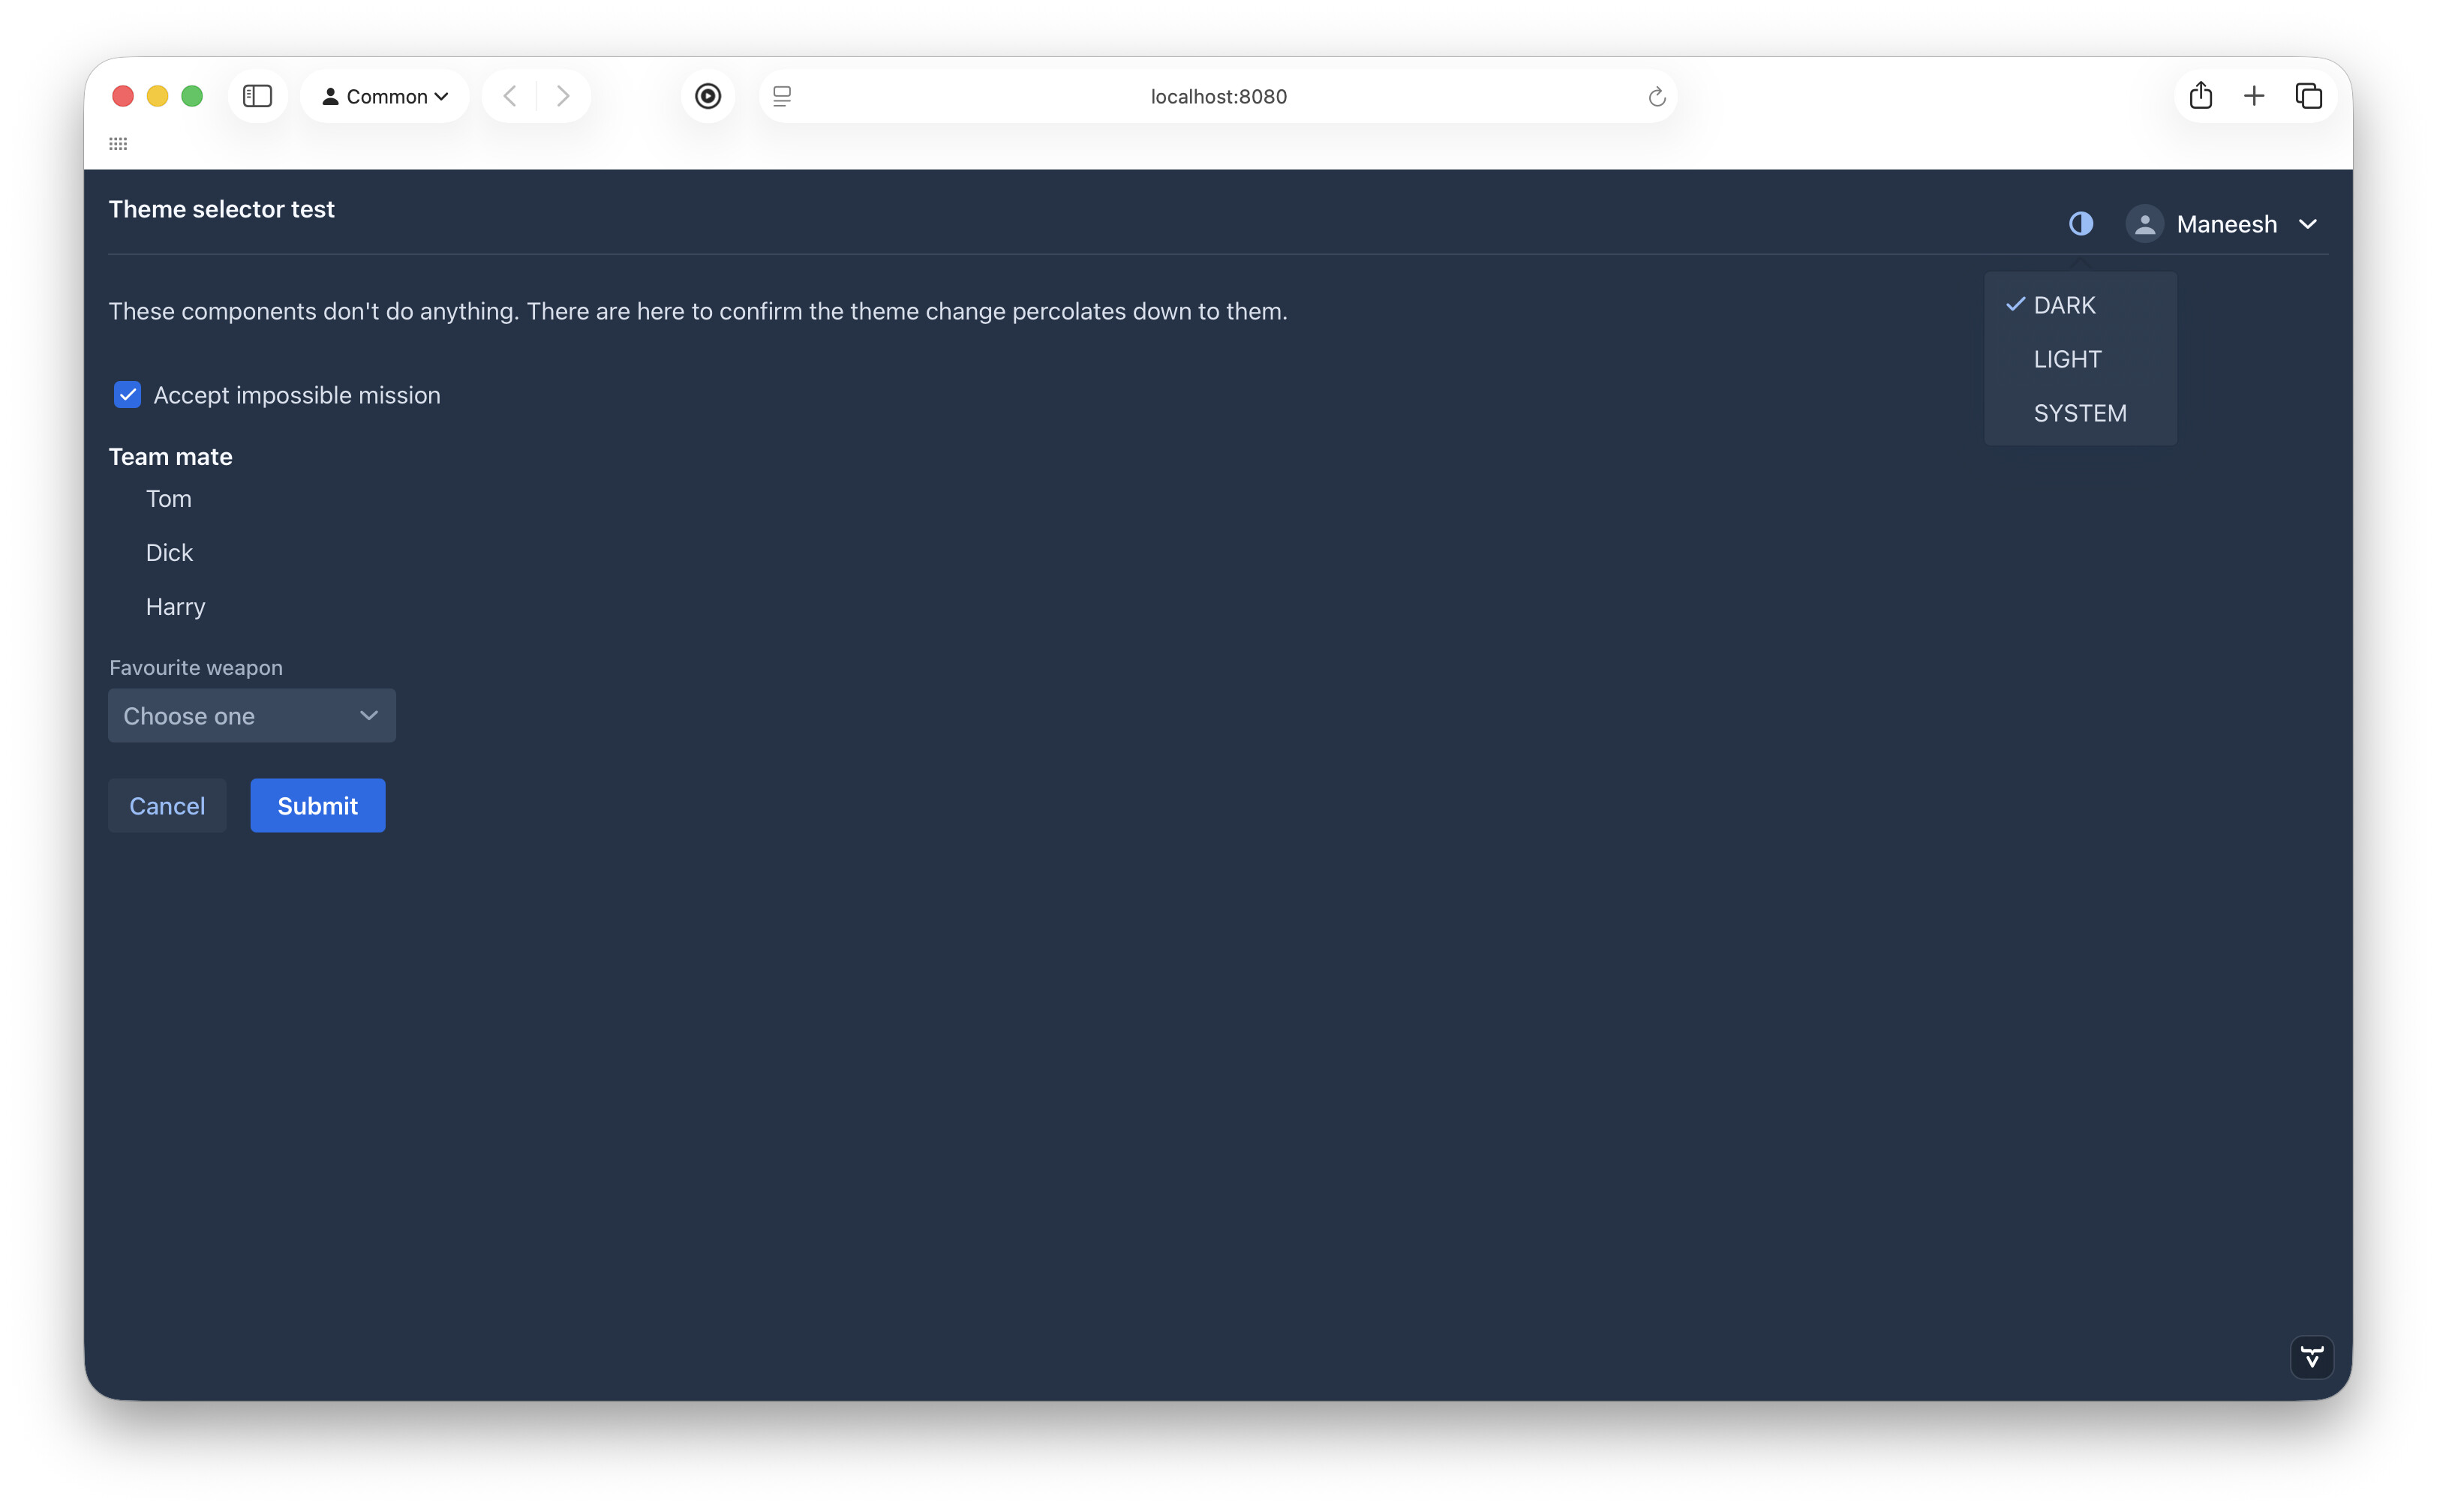Select Tom as team mate
Screen dimensions: 2437x1512
[168, 499]
